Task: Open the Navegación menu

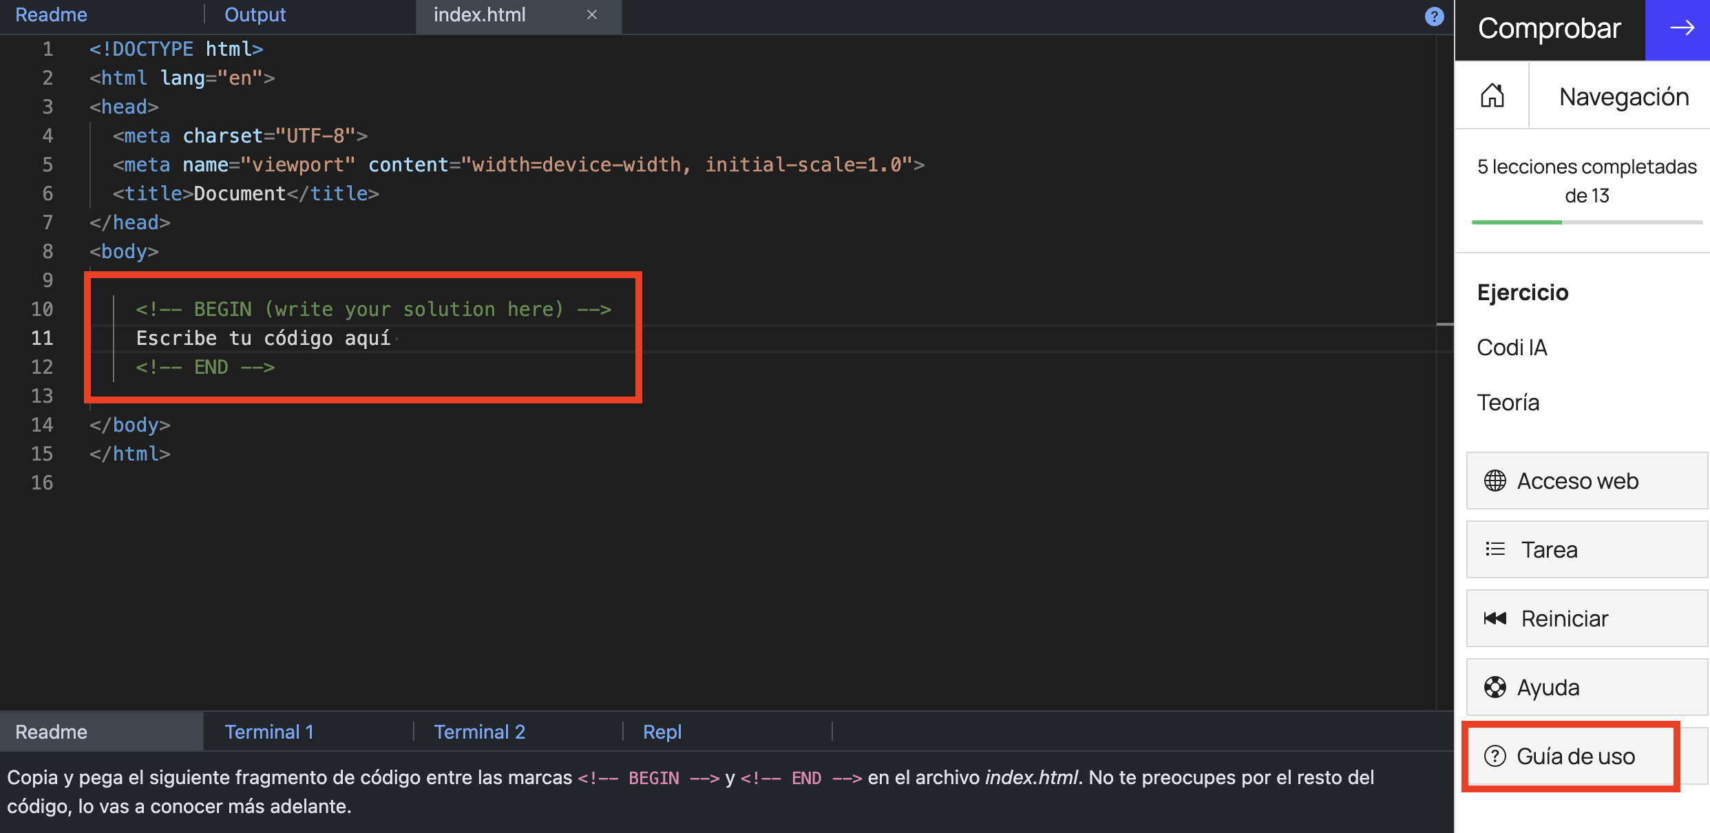Action: (x=1623, y=96)
